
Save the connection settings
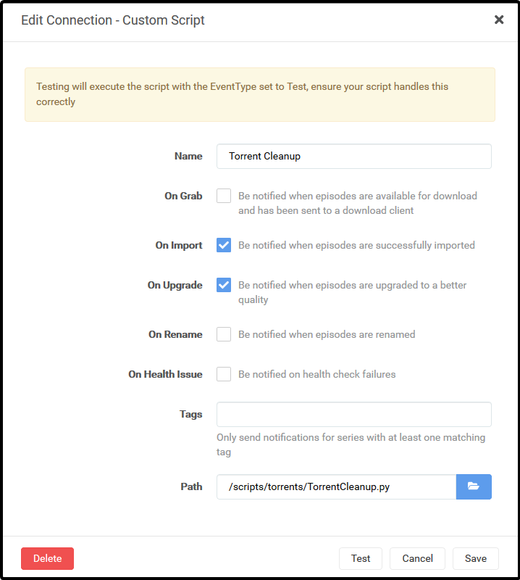coord(475,558)
